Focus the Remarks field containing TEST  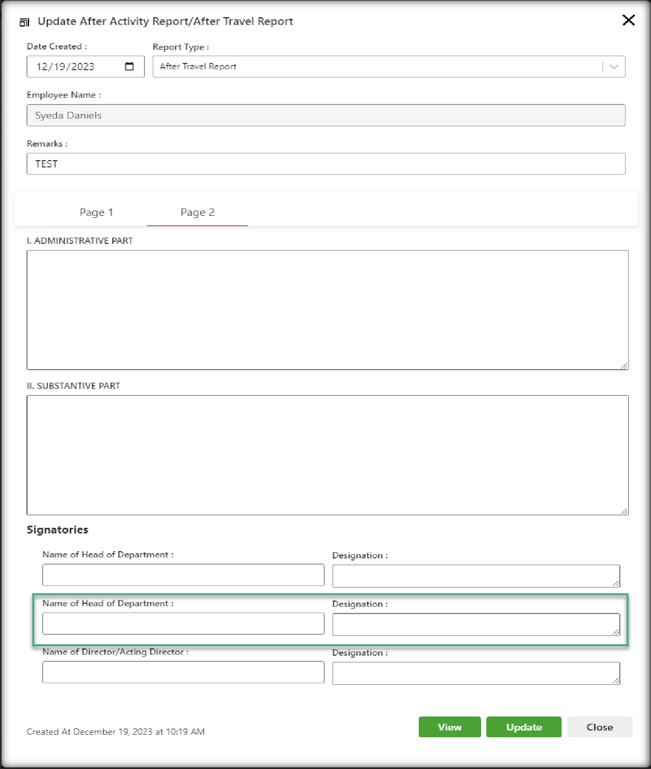[x=326, y=164]
